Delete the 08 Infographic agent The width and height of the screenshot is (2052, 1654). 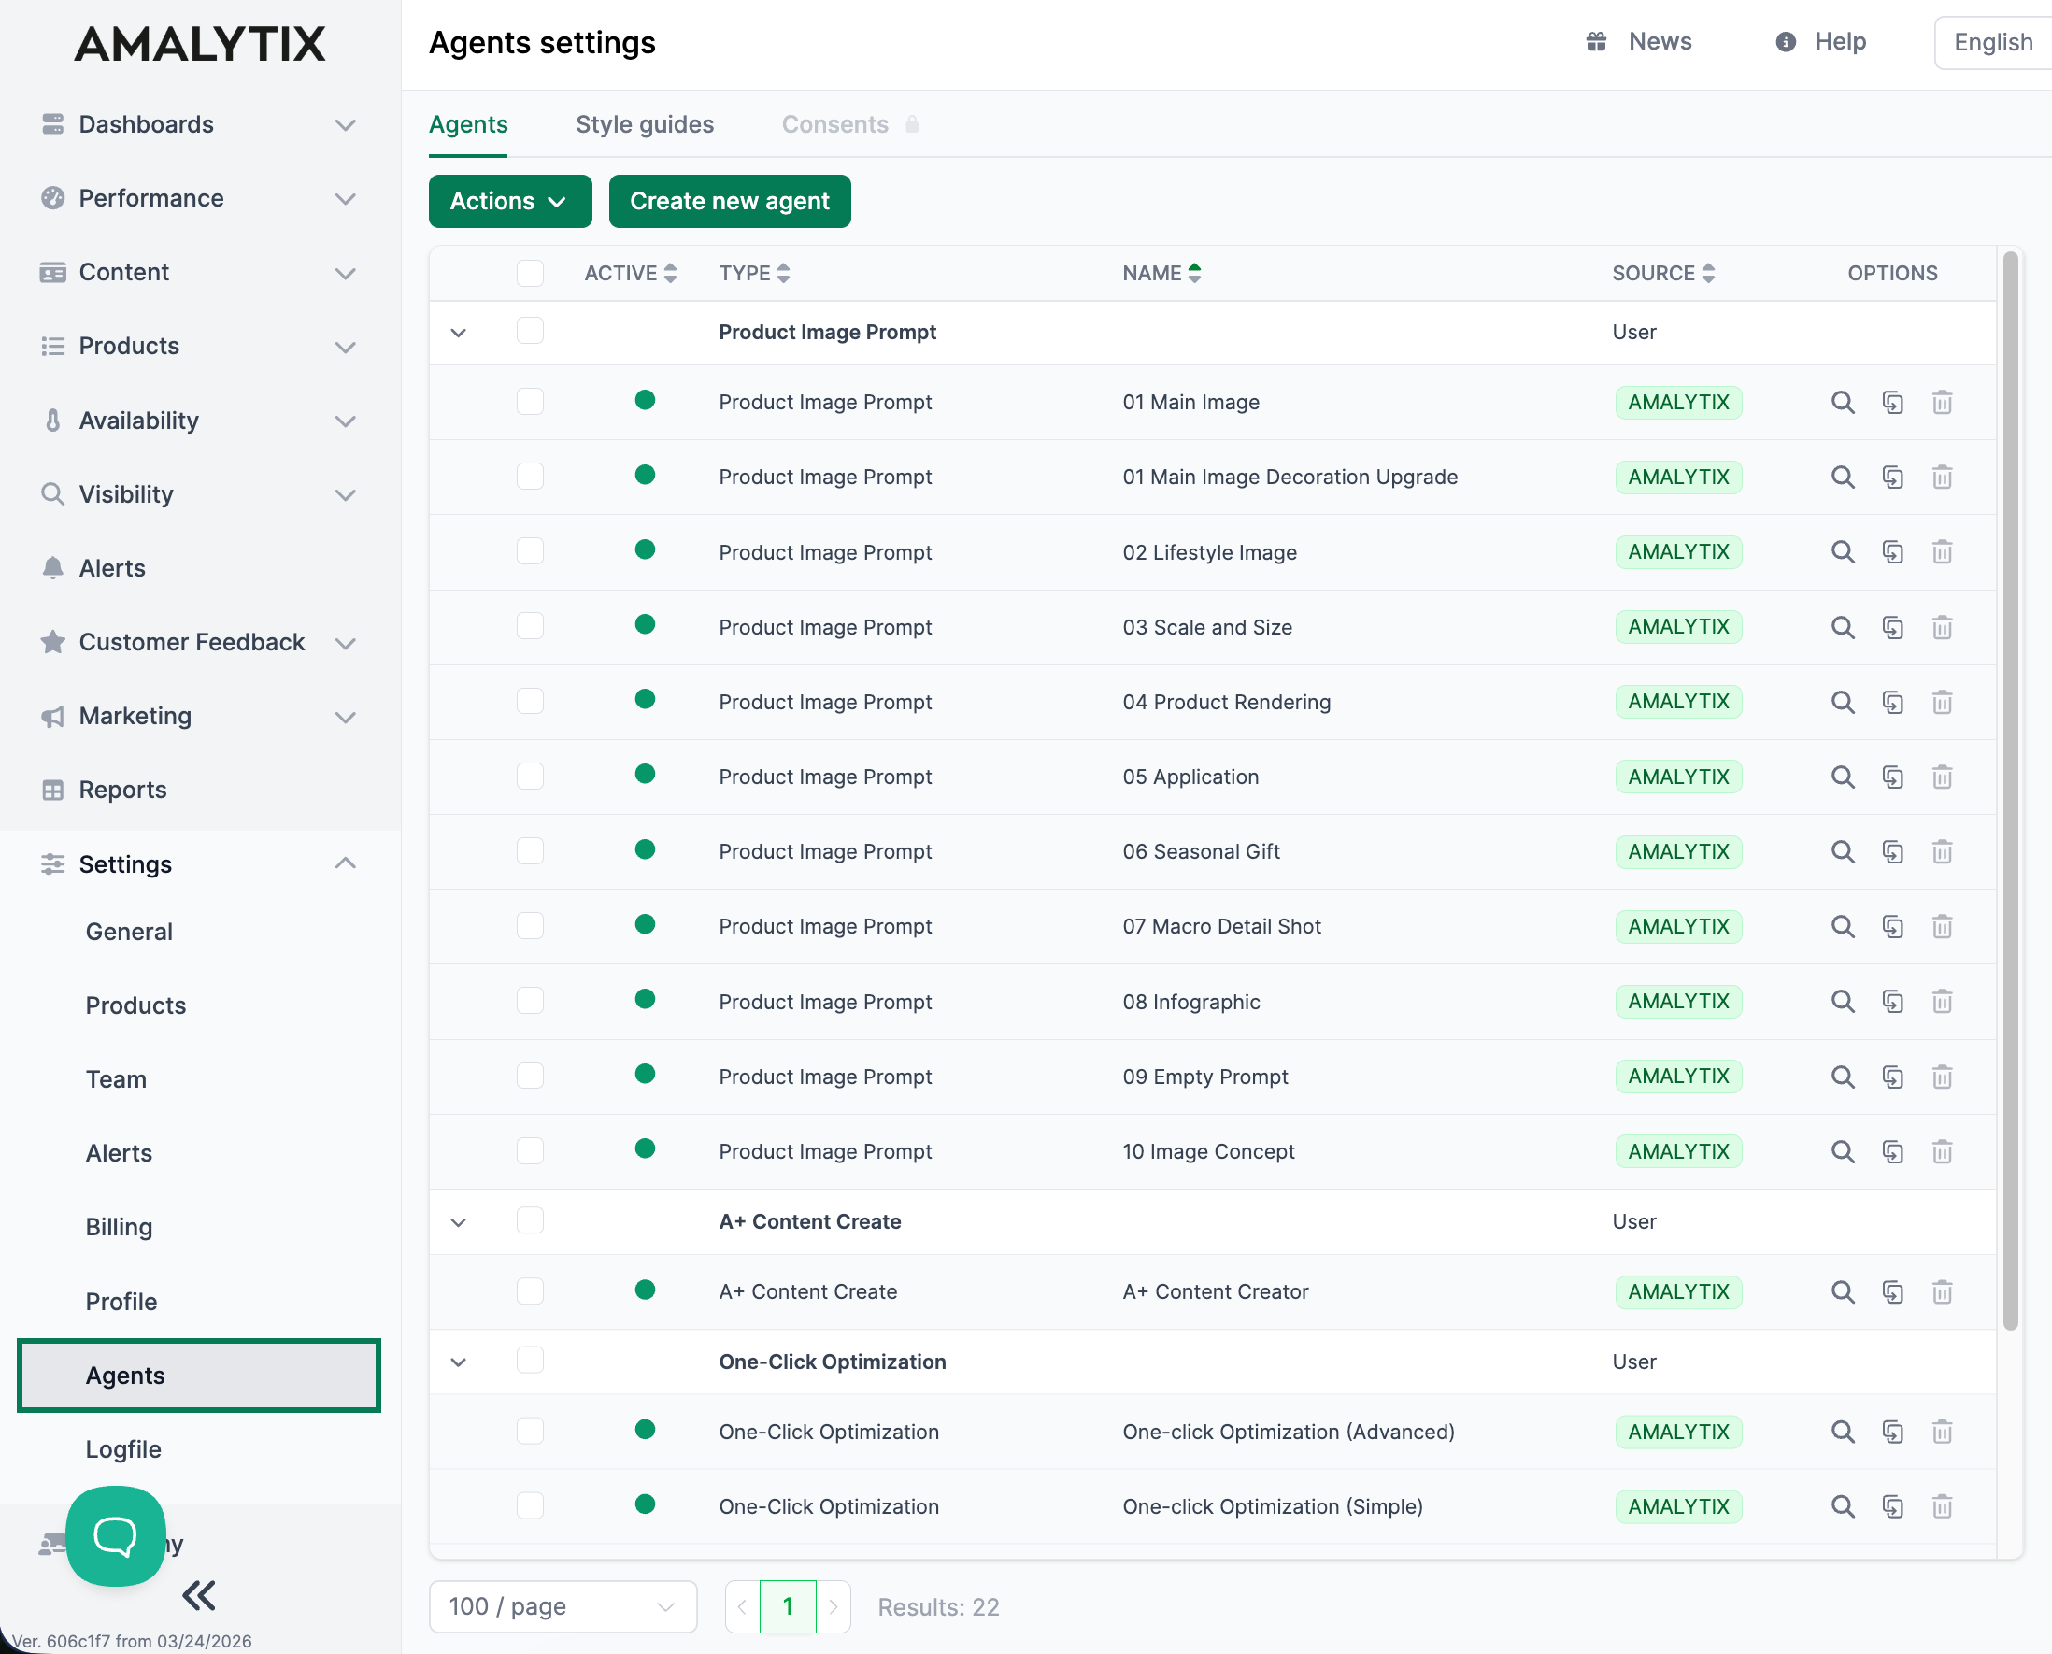[x=1943, y=1002]
